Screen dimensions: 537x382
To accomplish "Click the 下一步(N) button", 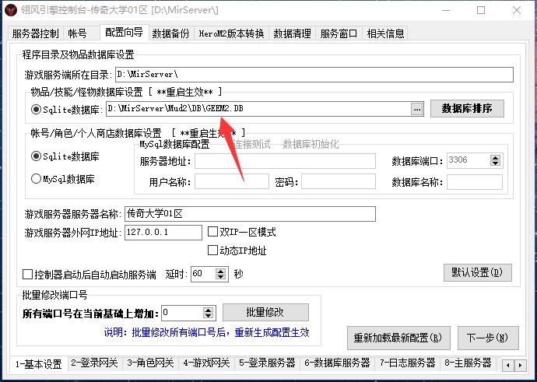I will 488,338.
